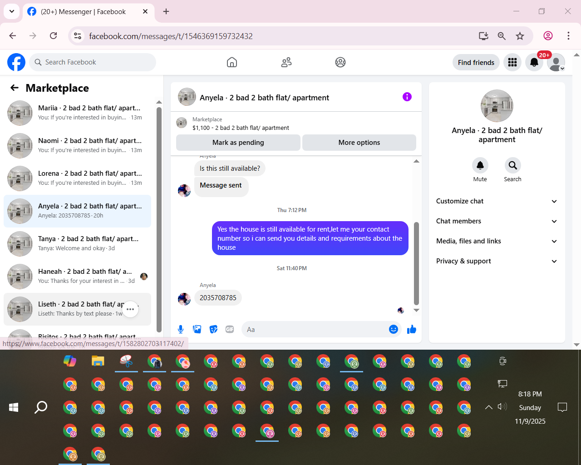The height and width of the screenshot is (465, 581).
Task: Open the Friends icon in top navigation
Action: 286,62
